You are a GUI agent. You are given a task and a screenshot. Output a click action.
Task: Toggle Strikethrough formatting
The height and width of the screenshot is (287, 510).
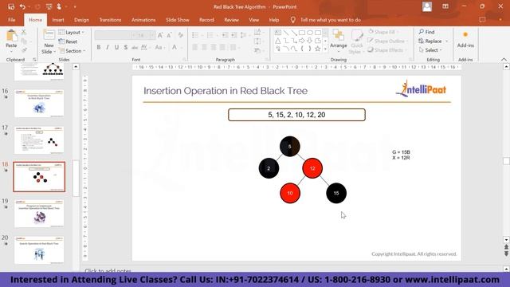click(x=135, y=48)
